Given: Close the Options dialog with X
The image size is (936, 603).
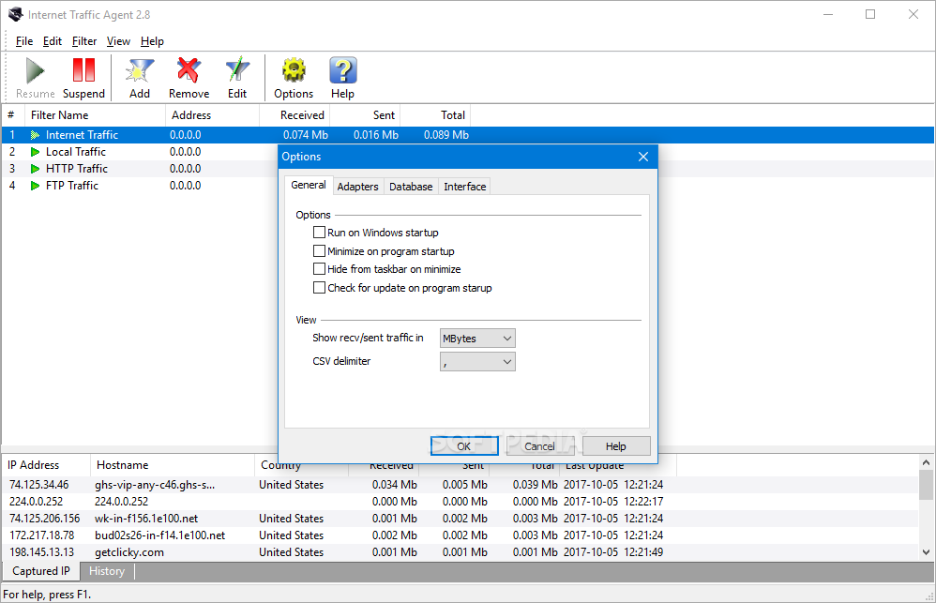Looking at the screenshot, I should click(642, 157).
